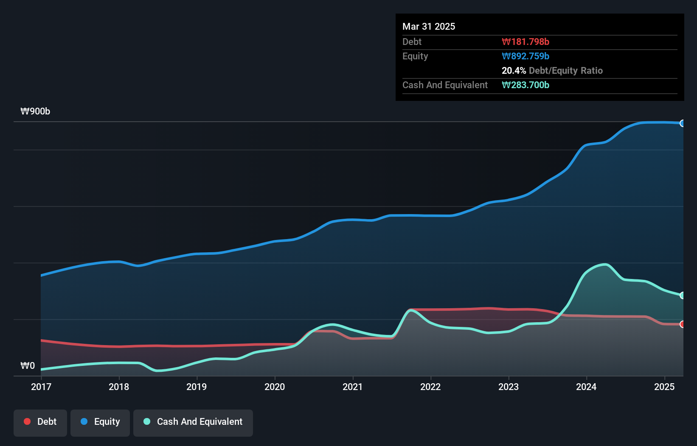Click the 2022 x-axis label
This screenshot has height=446, width=697.
(x=430, y=387)
